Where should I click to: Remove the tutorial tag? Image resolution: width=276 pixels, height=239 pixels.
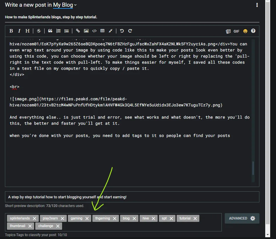pyautogui.click(x=195, y=218)
